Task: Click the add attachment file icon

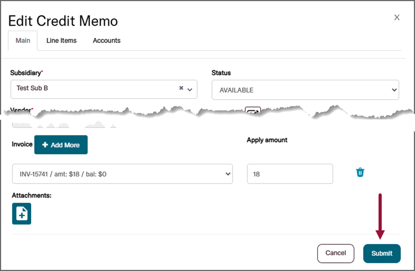Action: tap(21, 214)
